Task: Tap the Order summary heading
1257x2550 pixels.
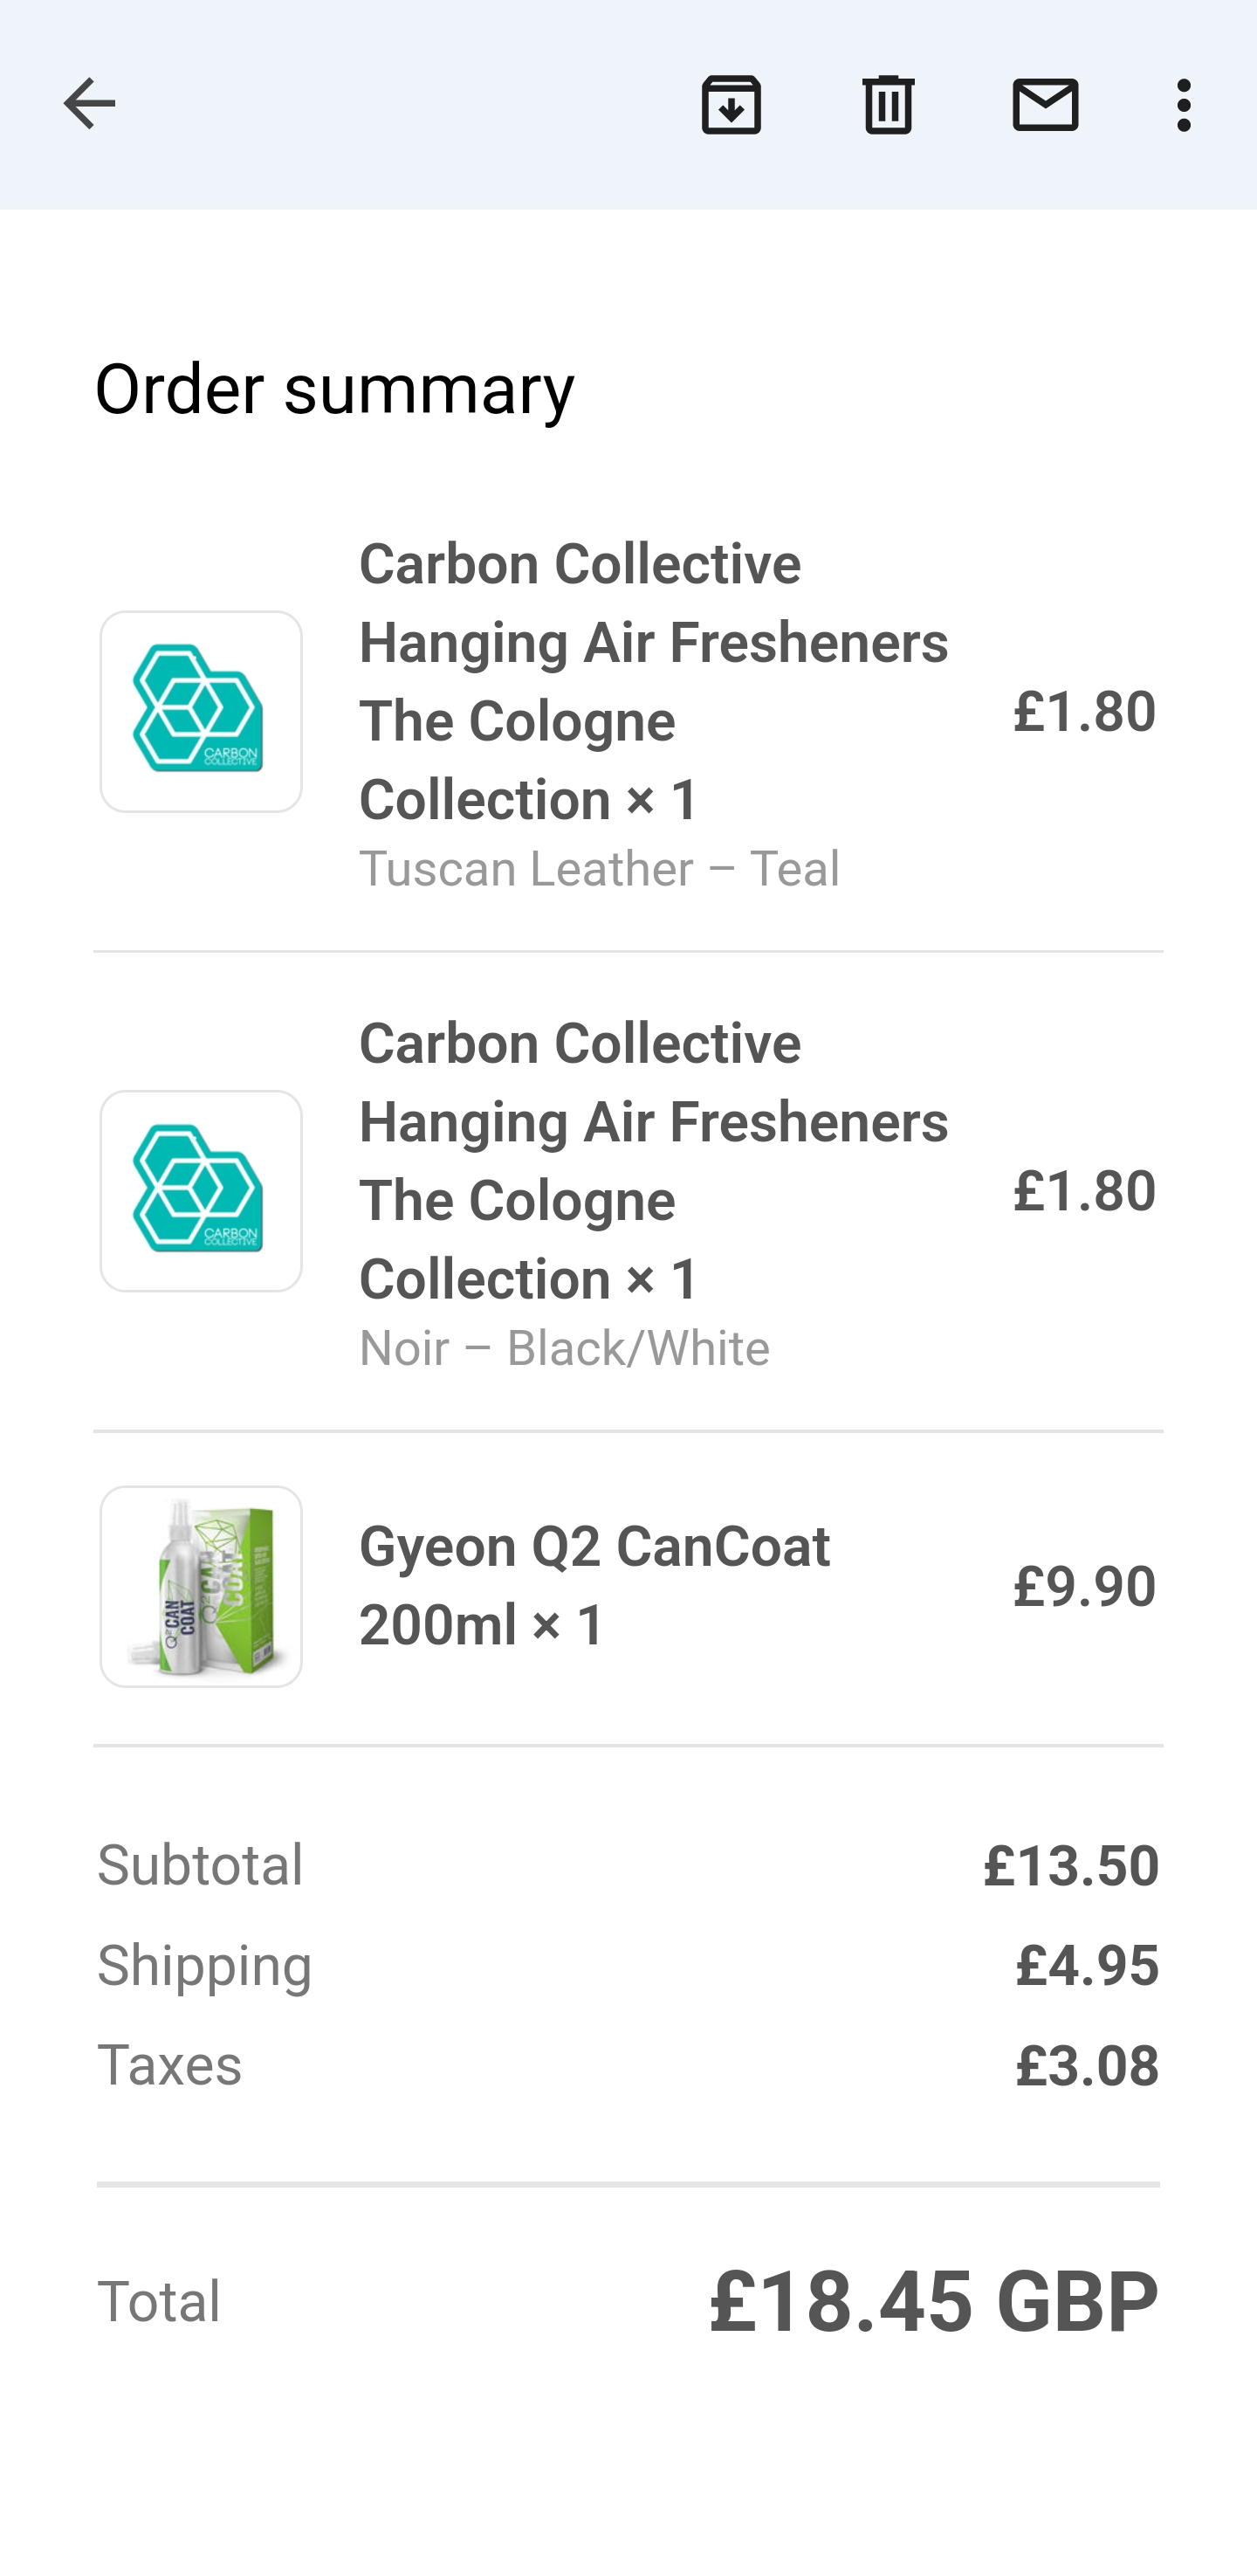Action: (334, 388)
